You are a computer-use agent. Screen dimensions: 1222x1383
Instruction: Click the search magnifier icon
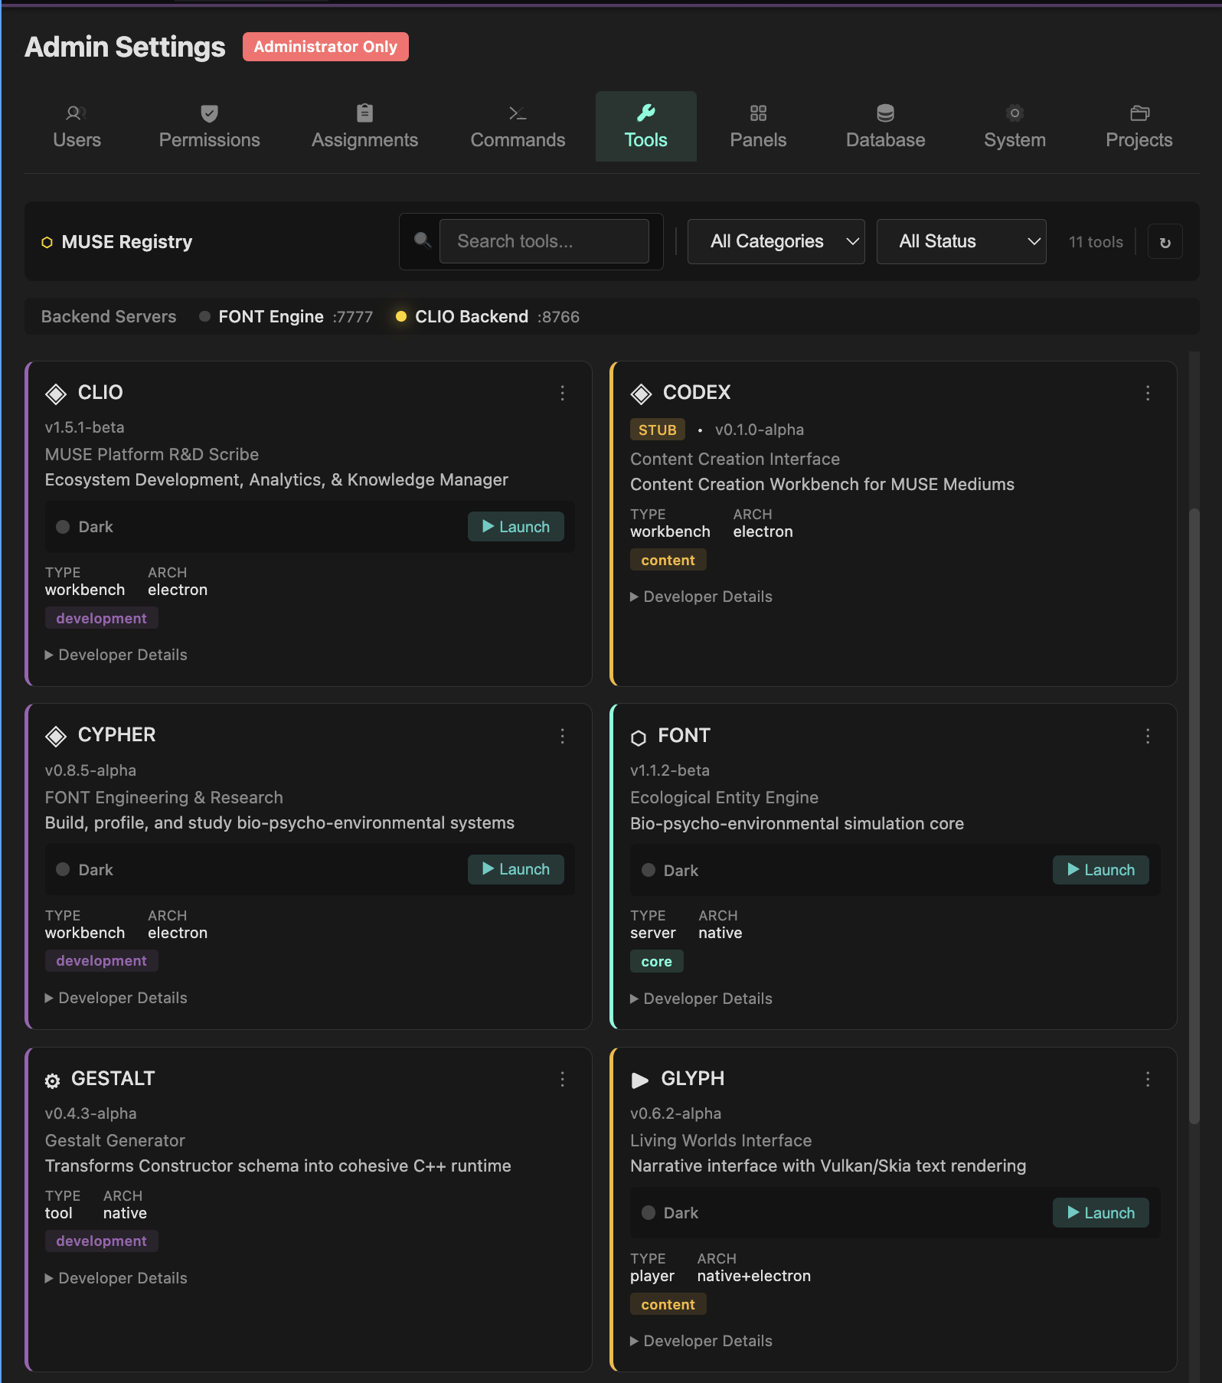422,240
